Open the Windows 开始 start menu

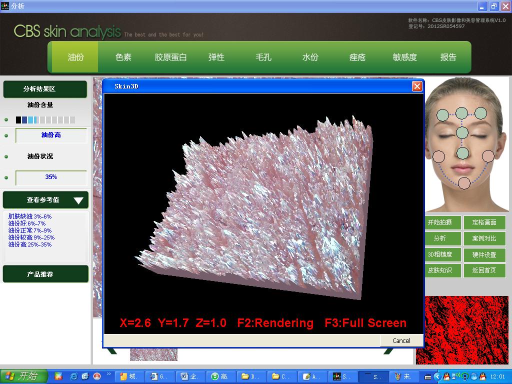[x=23, y=376]
